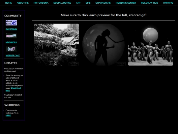
Task: Open the ART page
Action: tap(78, 3)
